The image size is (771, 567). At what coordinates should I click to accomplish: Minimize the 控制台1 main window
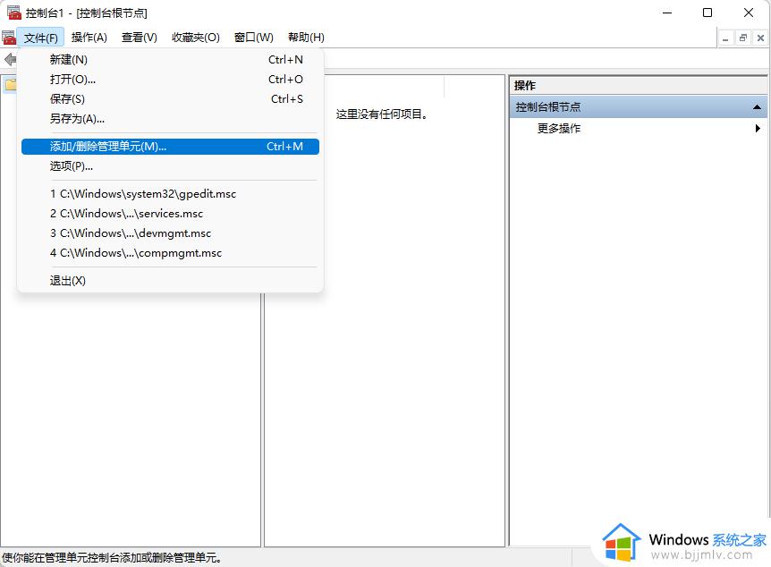click(x=666, y=13)
